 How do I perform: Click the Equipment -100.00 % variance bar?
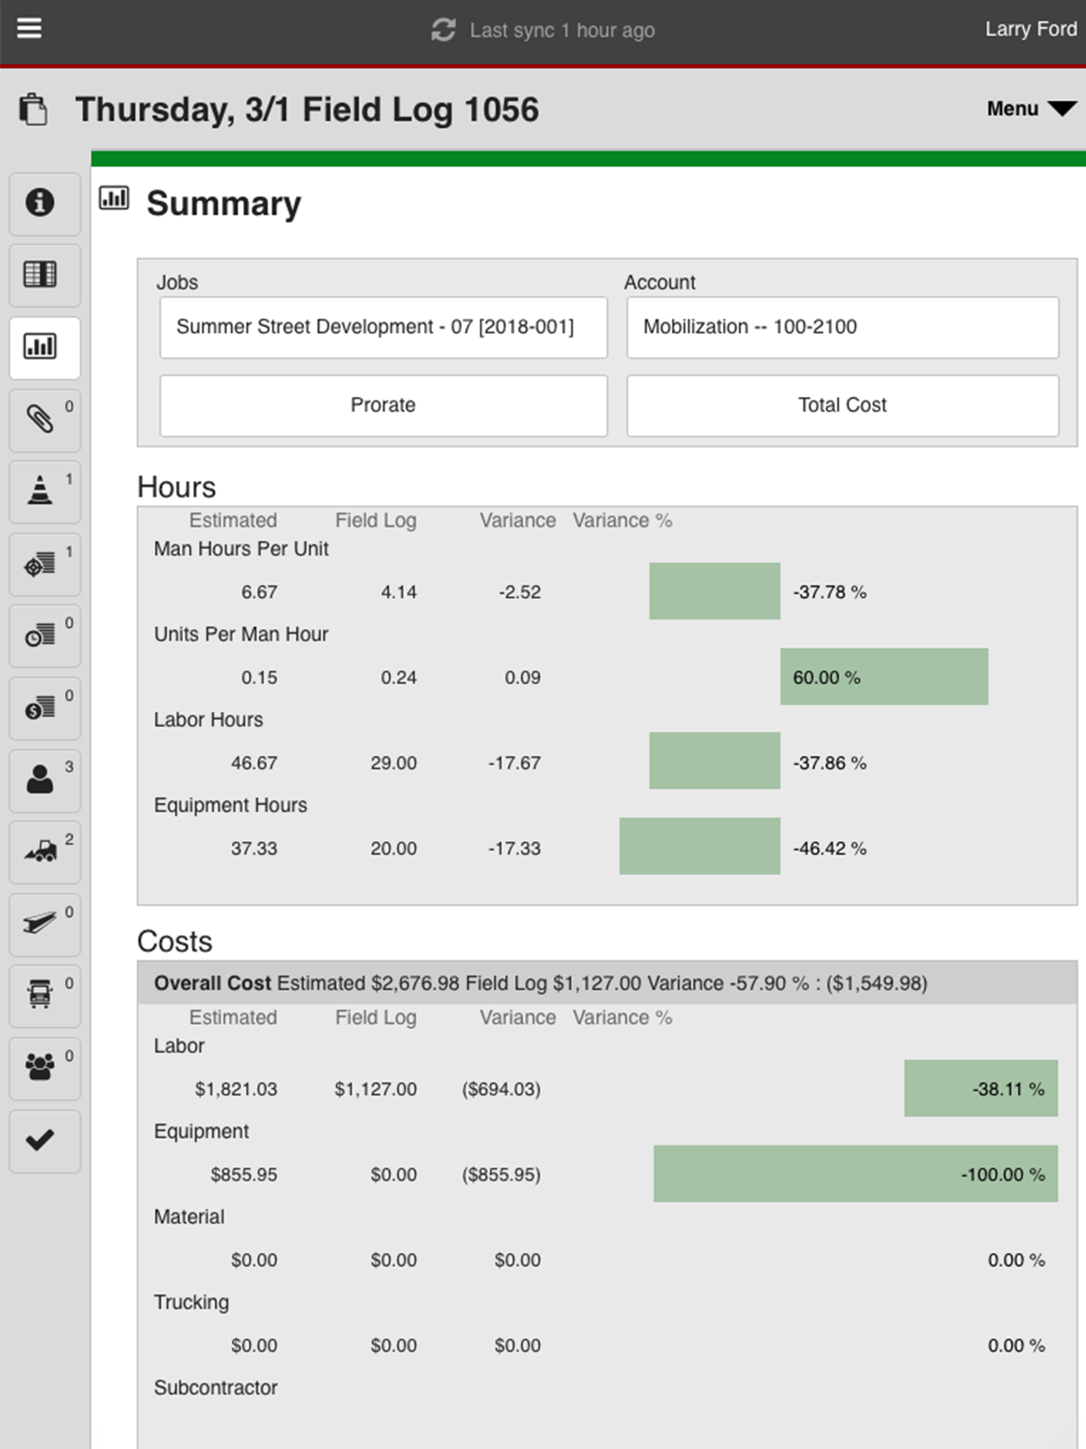[855, 1174]
